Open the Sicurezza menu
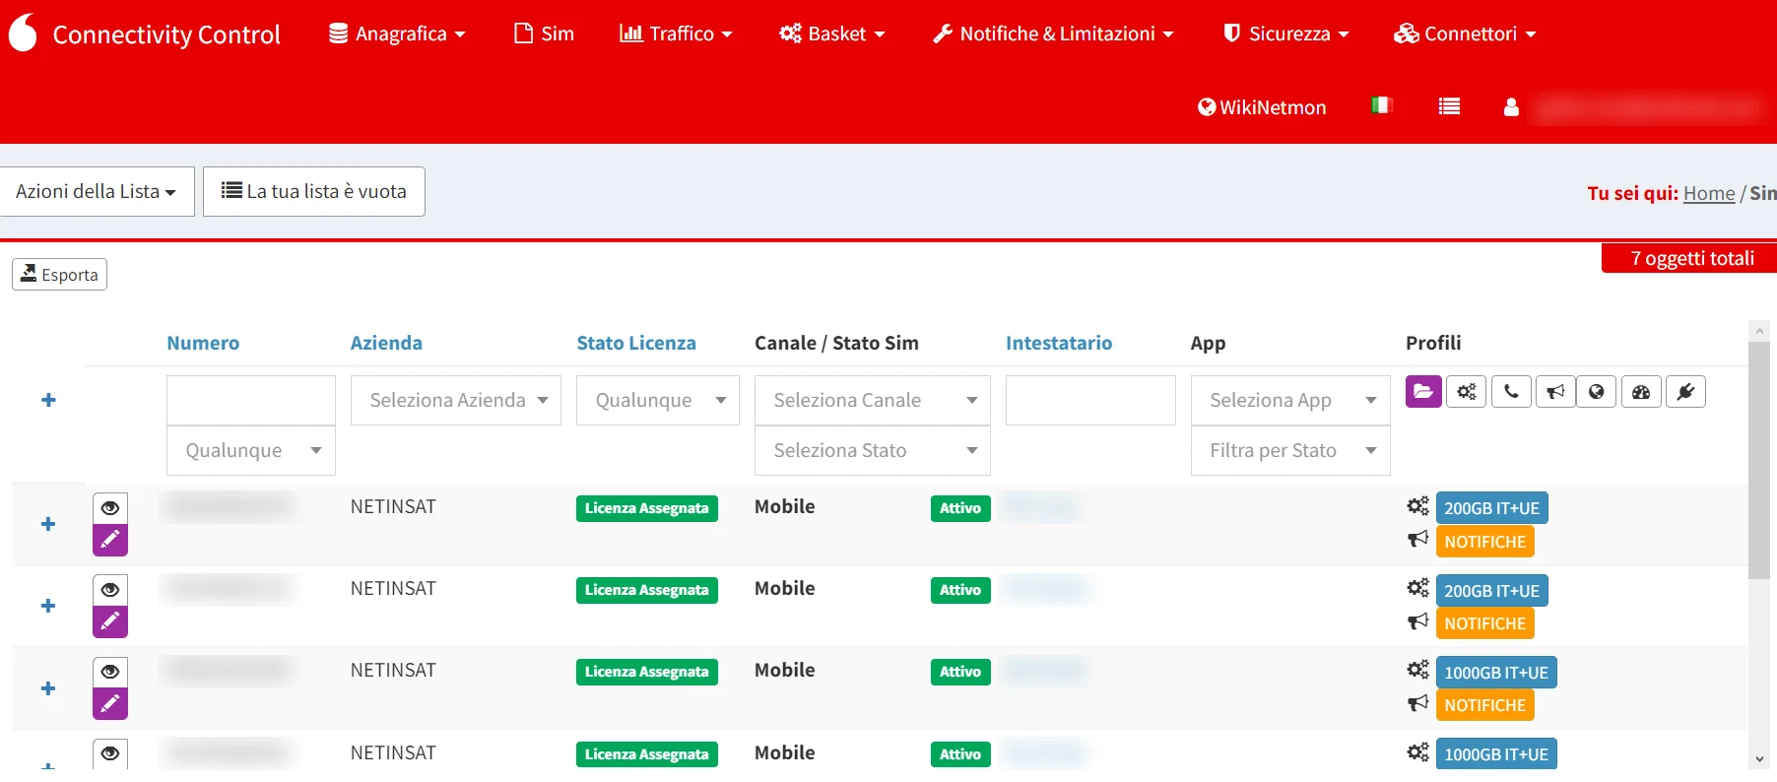Viewport: 1777px width, 782px height. (1285, 33)
